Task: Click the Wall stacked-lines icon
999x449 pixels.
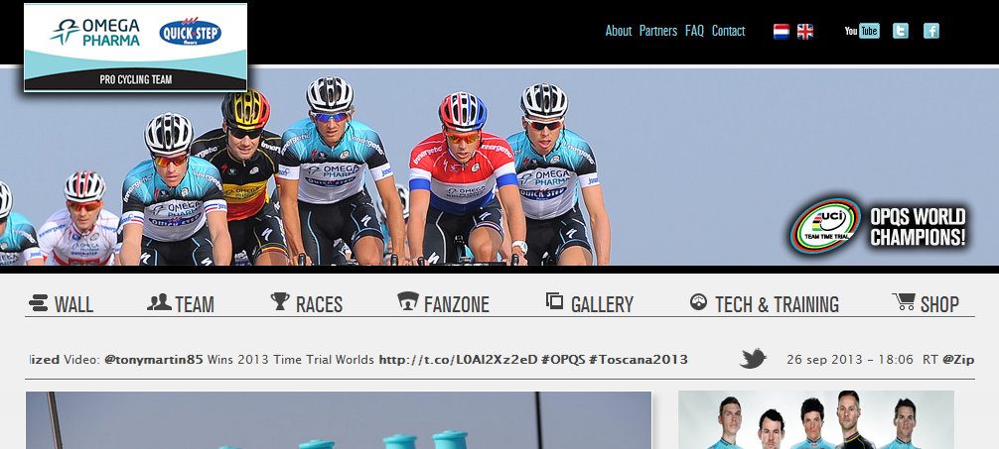Action: [38, 303]
